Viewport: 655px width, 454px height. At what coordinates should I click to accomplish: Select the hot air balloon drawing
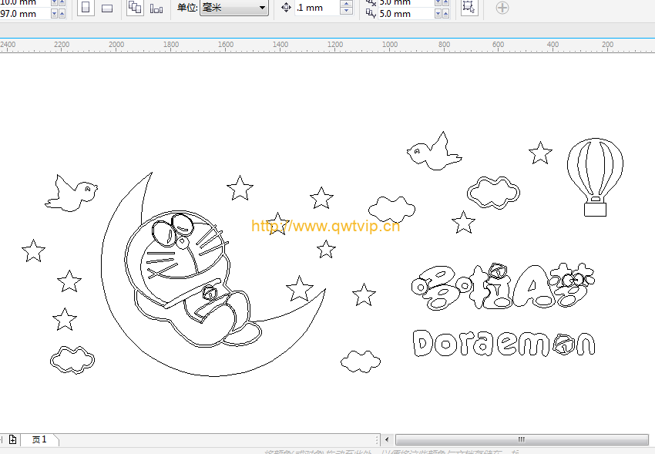595,177
